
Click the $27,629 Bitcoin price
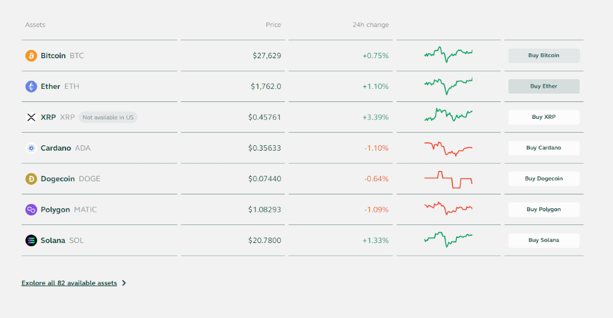point(267,55)
